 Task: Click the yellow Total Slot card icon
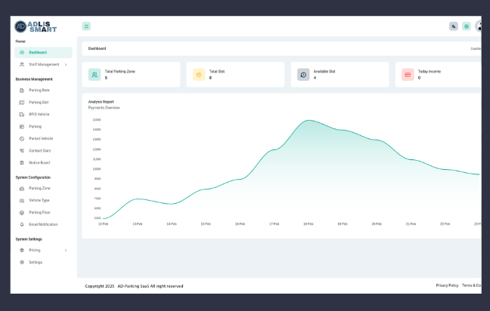pyautogui.click(x=199, y=75)
